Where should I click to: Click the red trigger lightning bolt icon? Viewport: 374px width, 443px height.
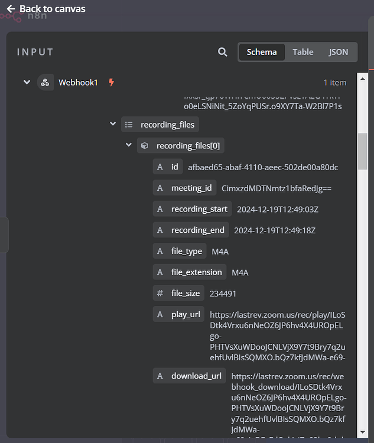(111, 83)
